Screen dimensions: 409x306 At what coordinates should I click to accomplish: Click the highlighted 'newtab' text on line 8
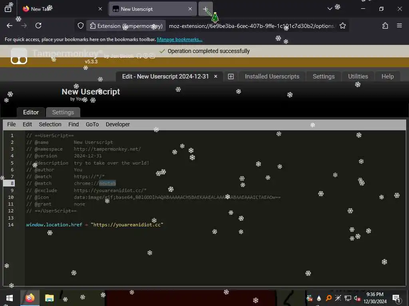107,183
